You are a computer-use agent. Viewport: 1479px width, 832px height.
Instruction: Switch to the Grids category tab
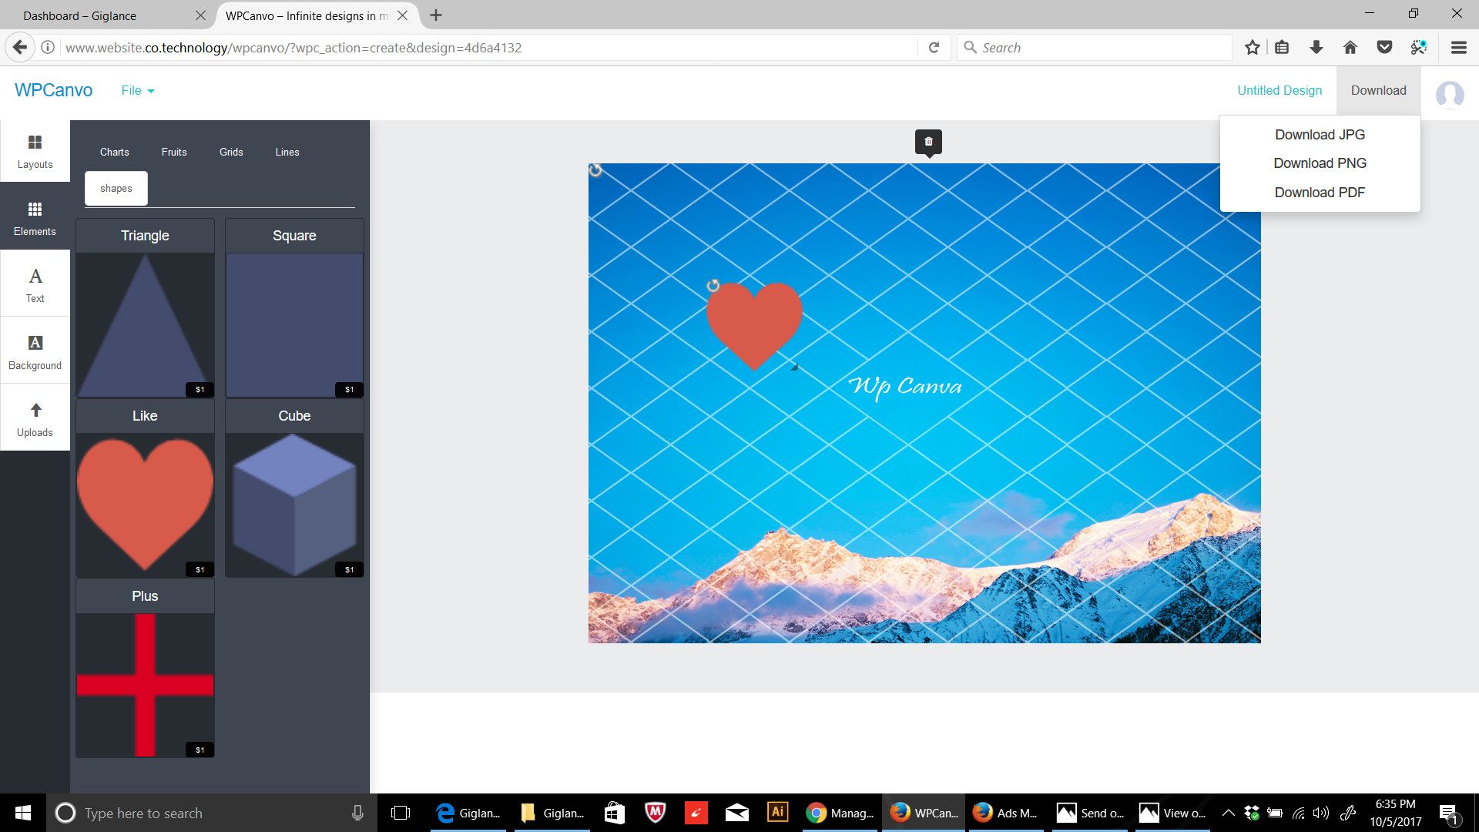point(231,152)
